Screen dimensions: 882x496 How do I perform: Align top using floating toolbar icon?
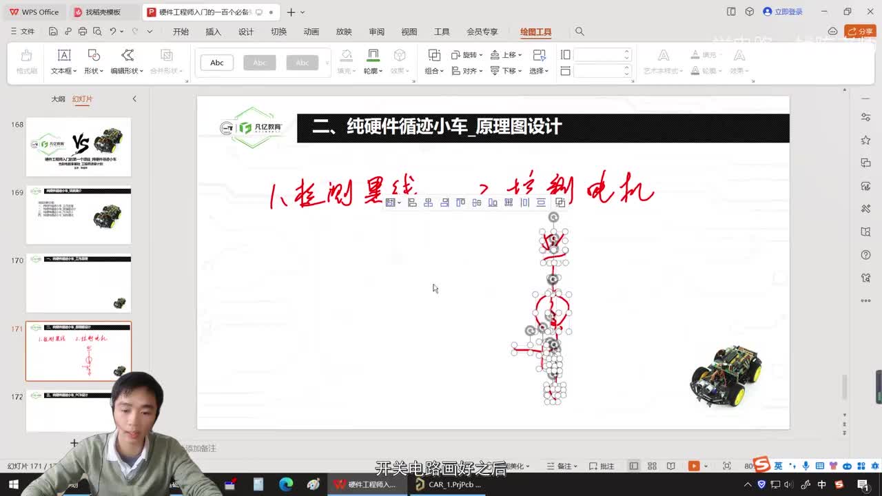coord(460,203)
